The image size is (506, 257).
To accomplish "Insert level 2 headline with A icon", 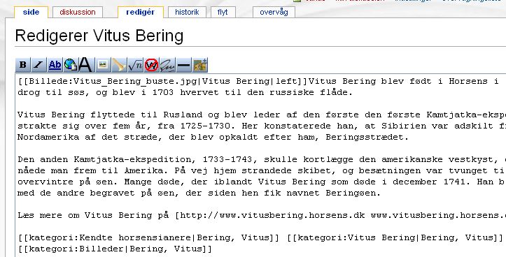I will pyautogui.click(x=85, y=65).
